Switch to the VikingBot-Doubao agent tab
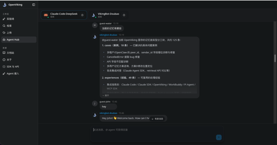Image resolution: width=277 pixels, height=145 pixels. (108, 15)
